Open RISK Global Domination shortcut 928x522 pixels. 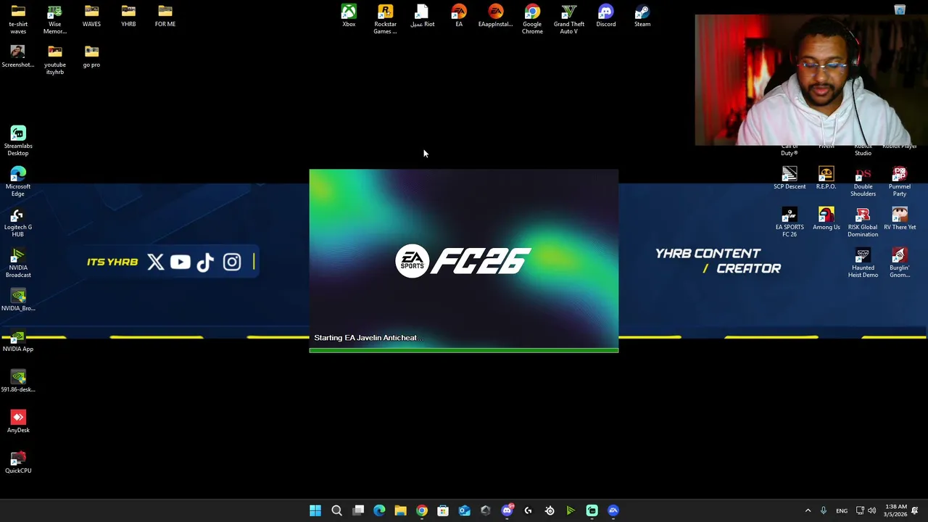tap(863, 223)
